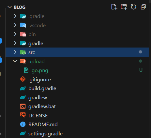Click the New File icon
Viewport: 151px width, 138px height.
[x=114, y=7]
